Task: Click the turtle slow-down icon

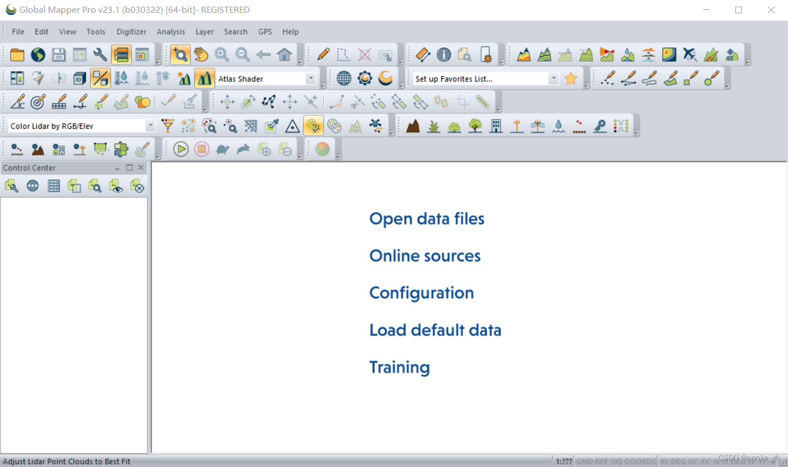Action: [223, 149]
